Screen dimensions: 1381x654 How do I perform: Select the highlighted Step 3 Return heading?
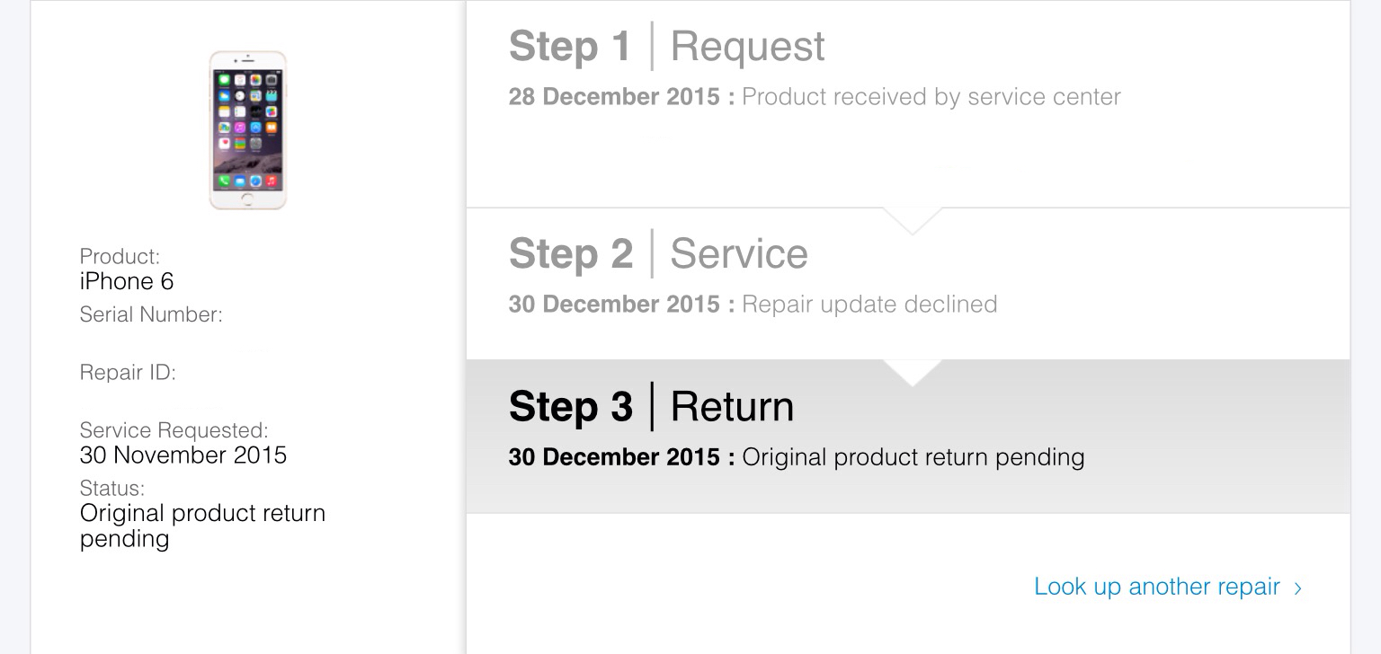pos(651,406)
